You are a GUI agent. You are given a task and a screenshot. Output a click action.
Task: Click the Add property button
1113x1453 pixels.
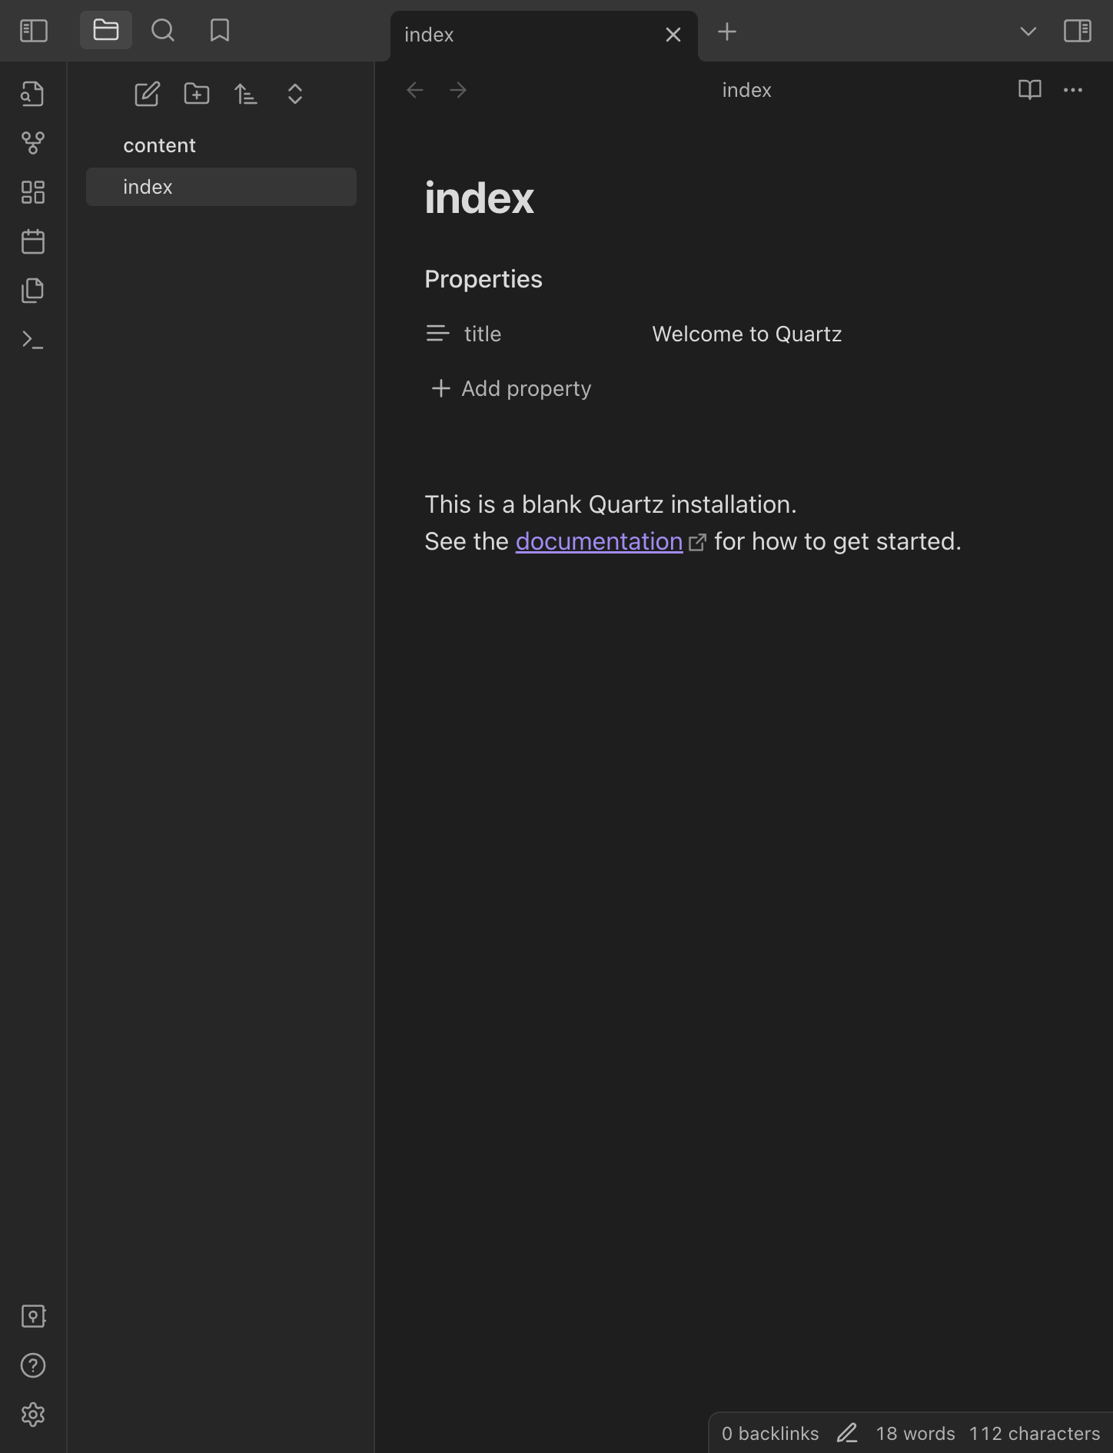[x=512, y=389]
